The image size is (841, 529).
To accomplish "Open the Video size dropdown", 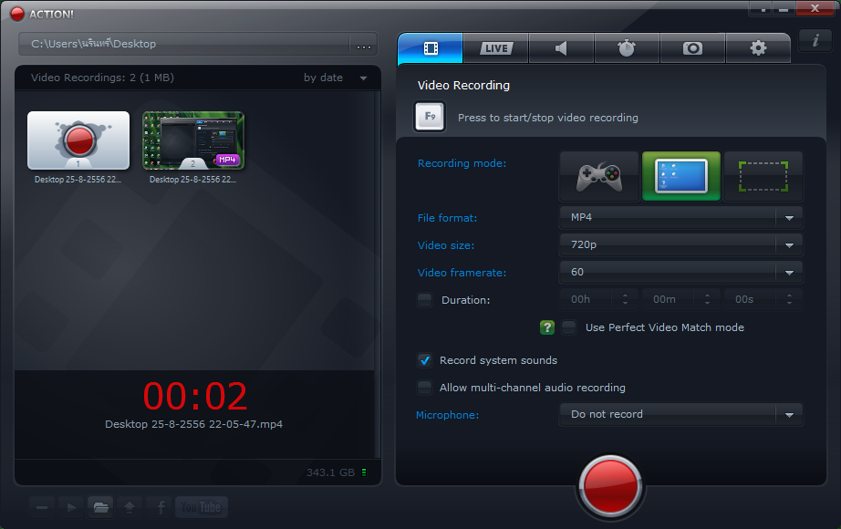I will [x=680, y=244].
